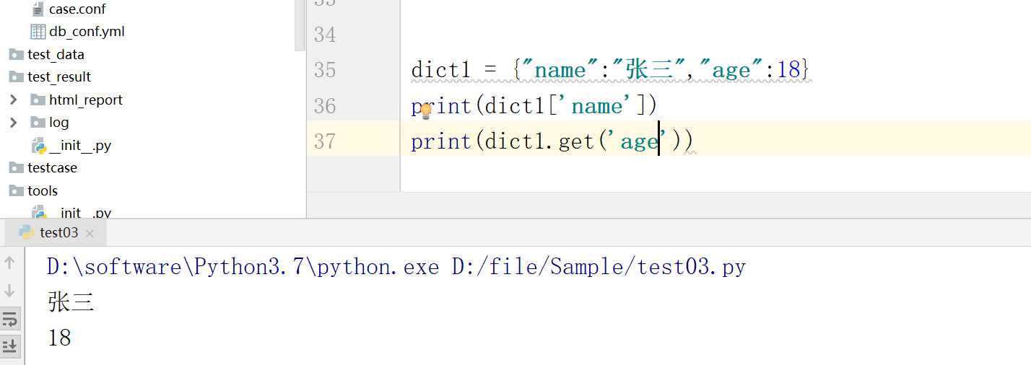This screenshot has height=365, width=1031.
Task: Expand the html_report folder
Action: point(13,100)
